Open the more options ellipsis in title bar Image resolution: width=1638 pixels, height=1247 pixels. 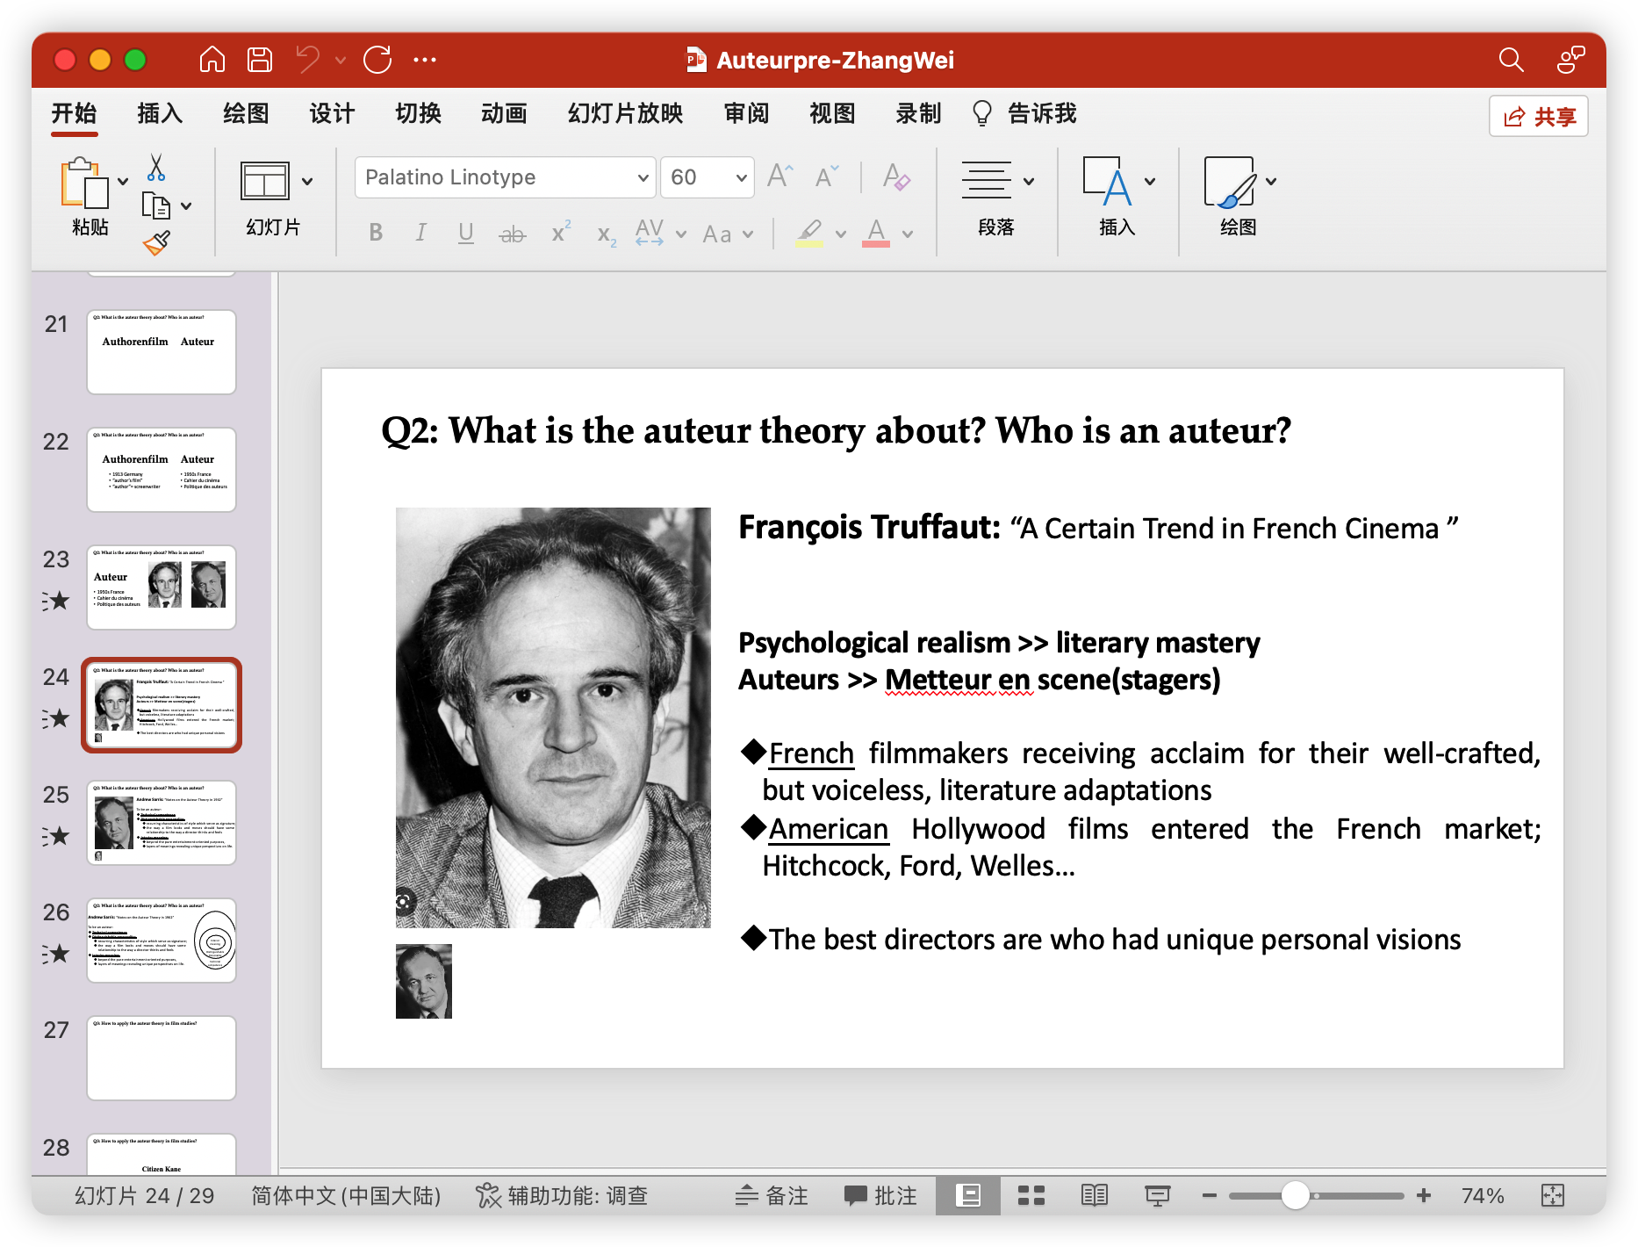[425, 60]
